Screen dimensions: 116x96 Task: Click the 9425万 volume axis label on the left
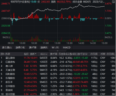(x=6, y=37)
